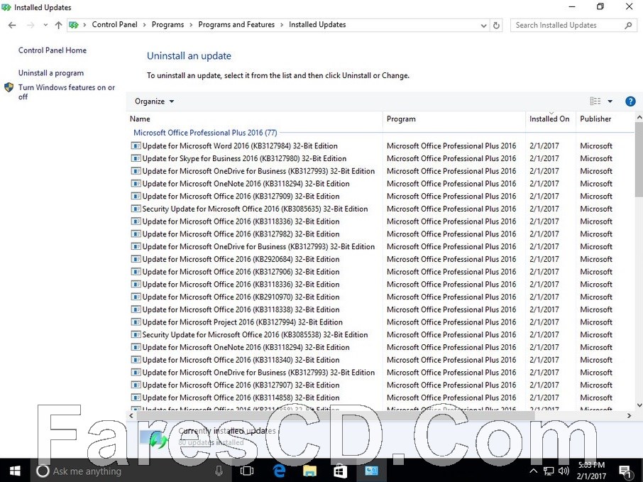This screenshot has width=643, height=482.
Task: Click the icon of the KB2920684 Office update
Action: (136, 259)
